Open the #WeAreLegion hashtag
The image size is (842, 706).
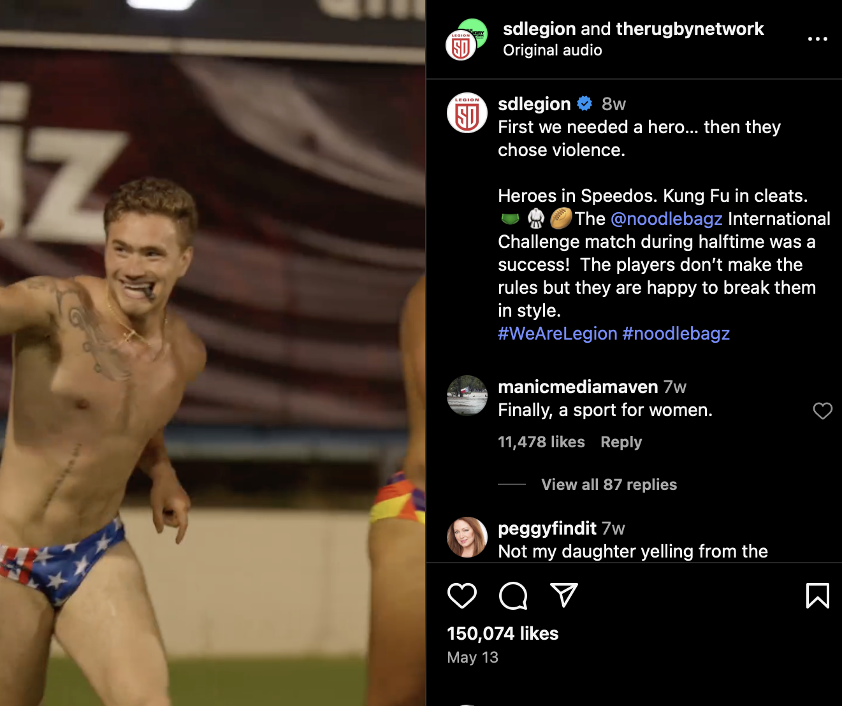557,333
